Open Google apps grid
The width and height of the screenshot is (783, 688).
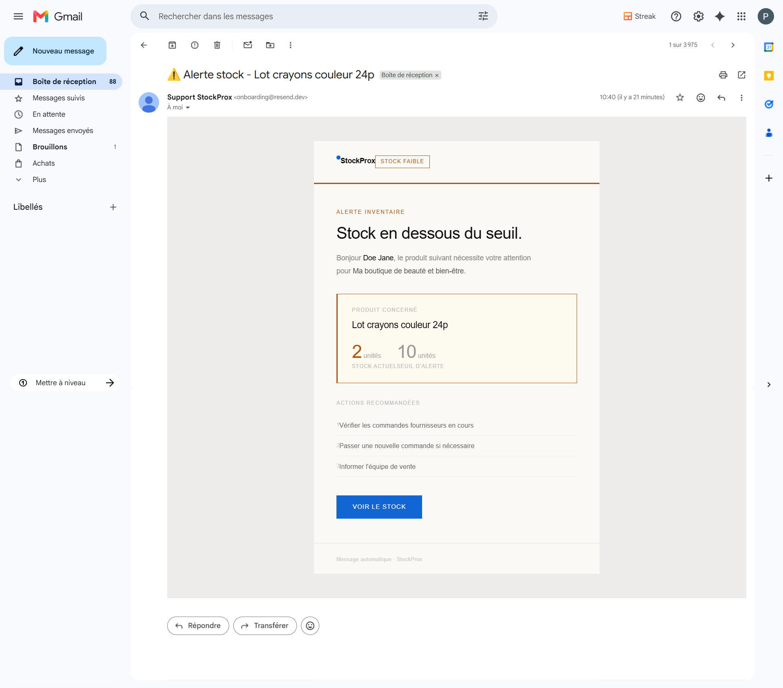click(741, 16)
